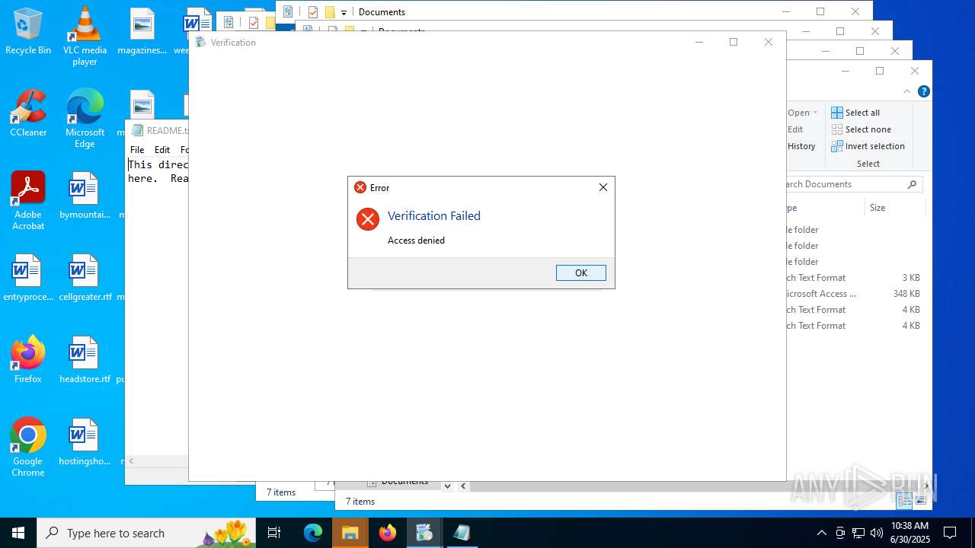Click OK in the Error dialog

[580, 272]
